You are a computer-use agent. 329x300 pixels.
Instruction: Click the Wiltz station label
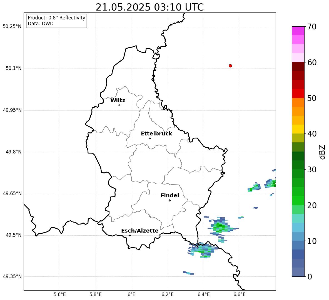[118, 100]
